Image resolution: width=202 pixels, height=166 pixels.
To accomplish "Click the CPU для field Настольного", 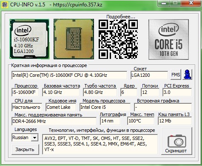I will coord(27,107).
